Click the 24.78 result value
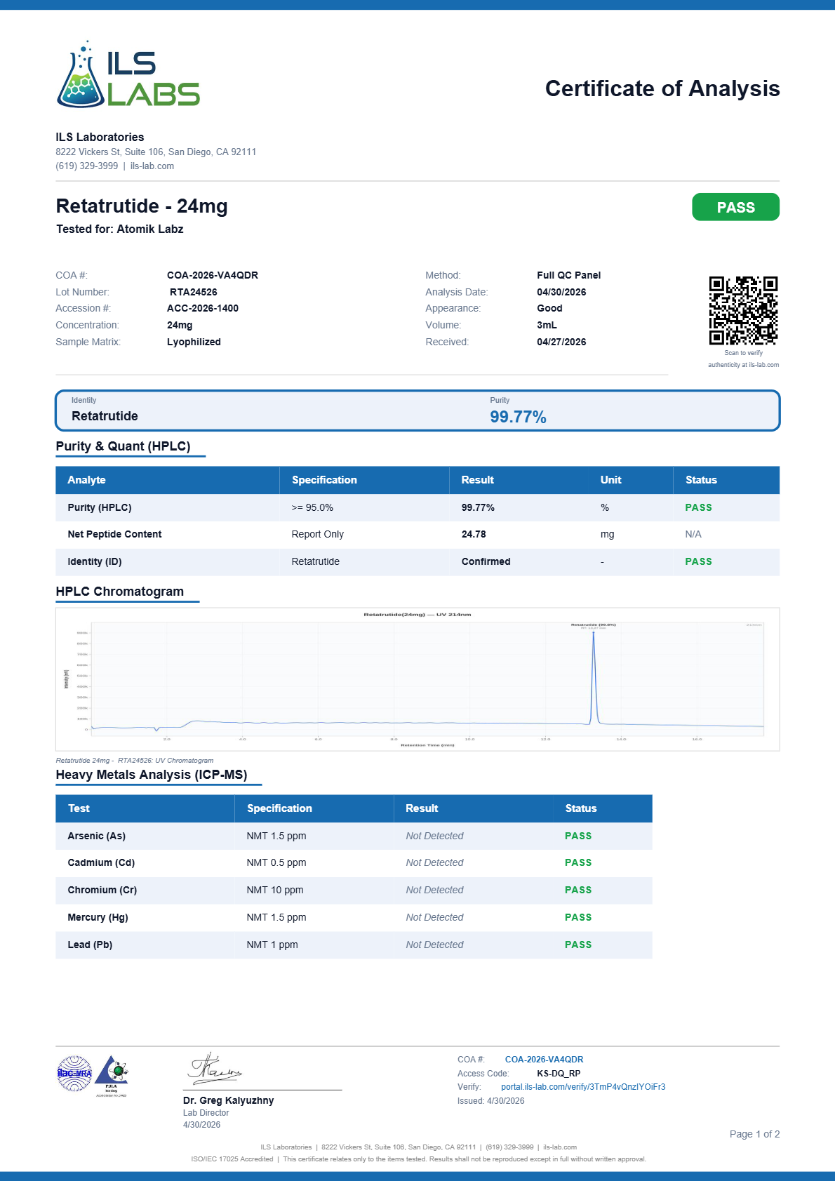The width and height of the screenshot is (835, 1181). tap(474, 534)
